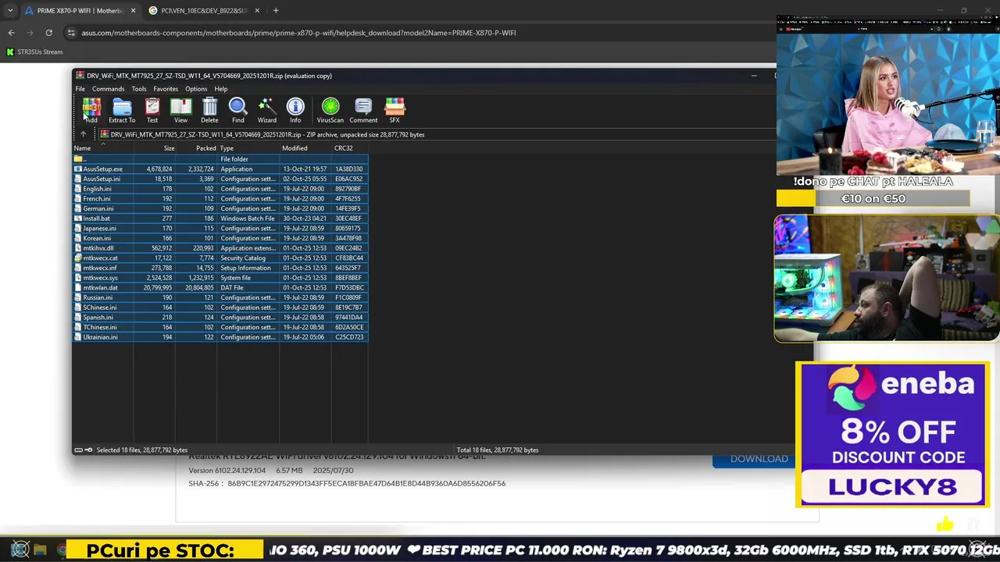Click the site info icon in address bar
Screen dimensions: 1000x562
click(x=71, y=33)
